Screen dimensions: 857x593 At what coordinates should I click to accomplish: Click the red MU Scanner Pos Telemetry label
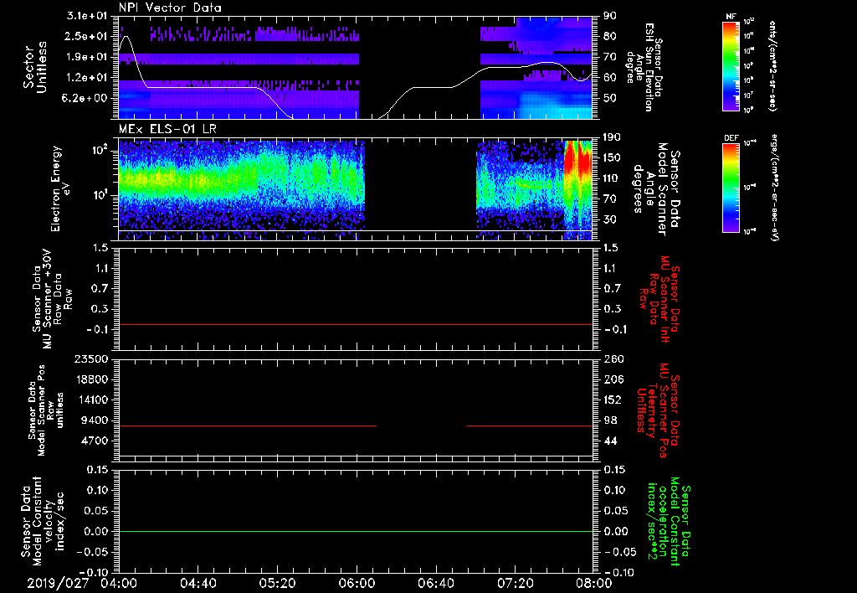point(658,410)
